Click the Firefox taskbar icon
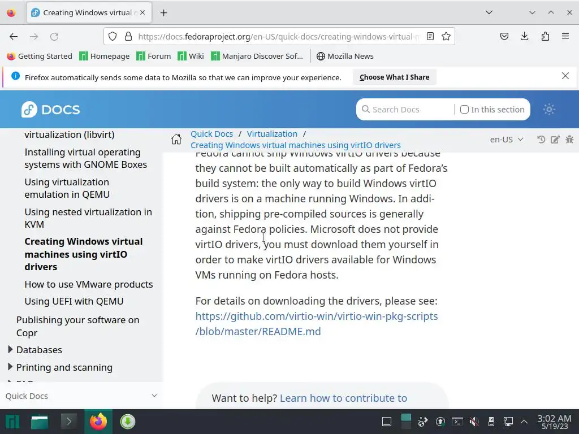 click(x=98, y=422)
